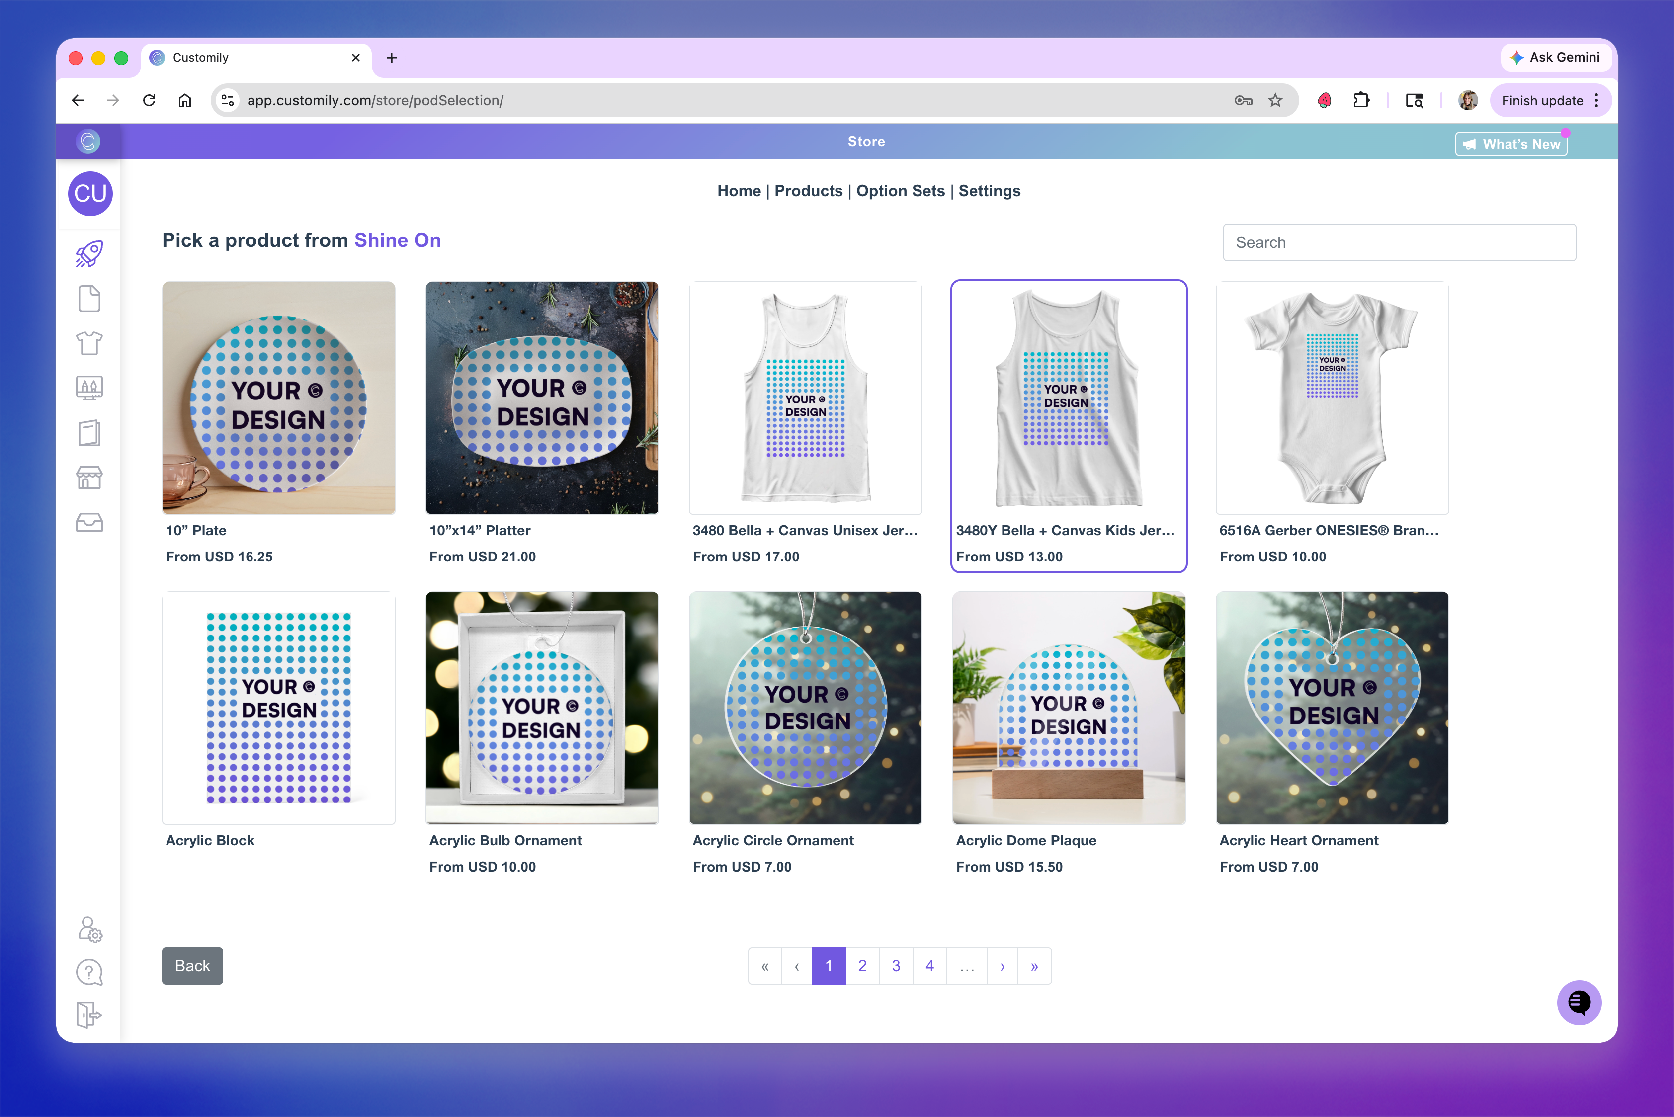
Task: Open the What's New announcements
Action: [1511, 144]
